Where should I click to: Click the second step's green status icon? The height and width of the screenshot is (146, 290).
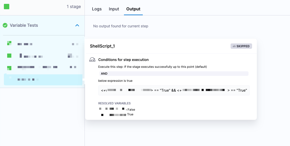[x=9, y=56]
